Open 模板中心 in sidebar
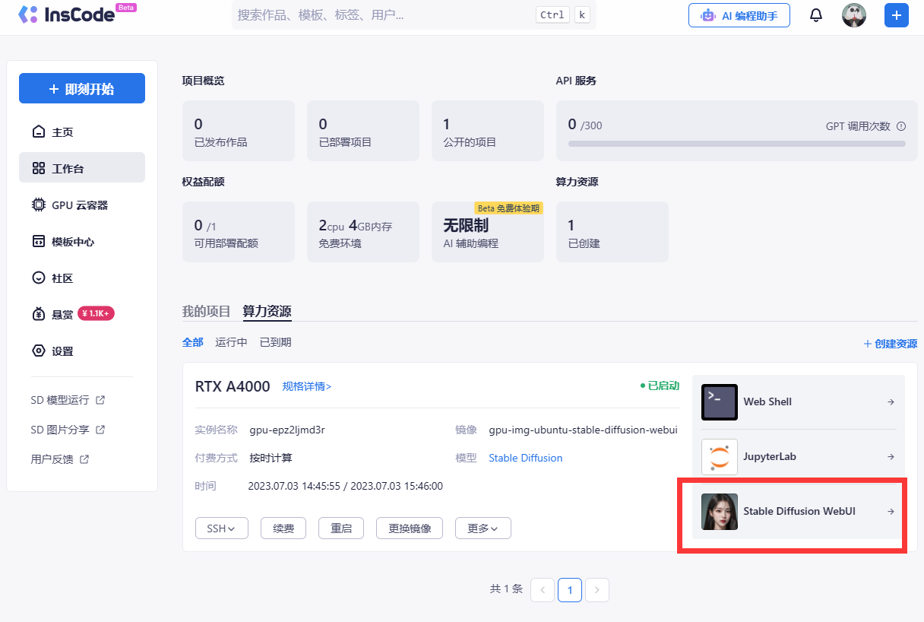 [x=82, y=241]
